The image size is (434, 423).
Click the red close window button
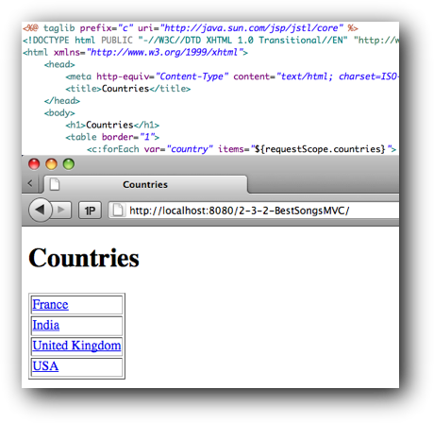click(34, 164)
